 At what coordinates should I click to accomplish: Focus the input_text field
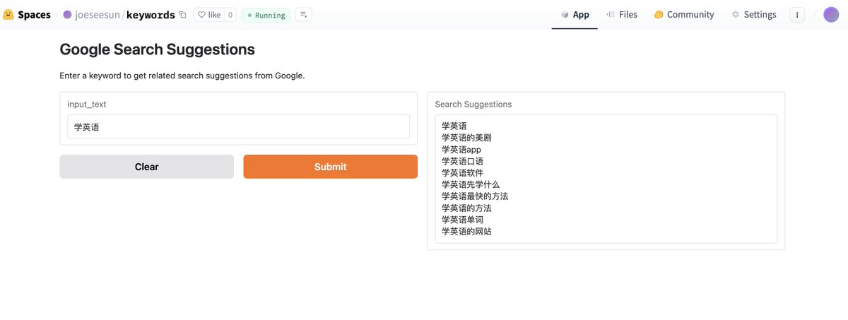tap(238, 126)
